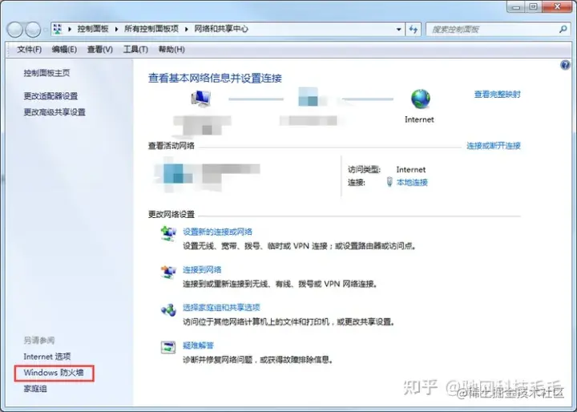Click the 查看基本网络信息并设置连接 heading

(215, 78)
